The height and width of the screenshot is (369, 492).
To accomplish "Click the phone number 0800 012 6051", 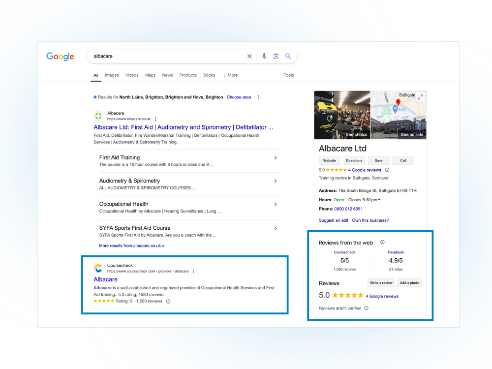I will (348, 209).
